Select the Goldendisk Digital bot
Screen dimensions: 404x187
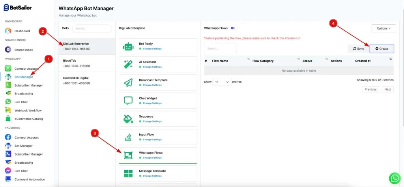pos(87,81)
